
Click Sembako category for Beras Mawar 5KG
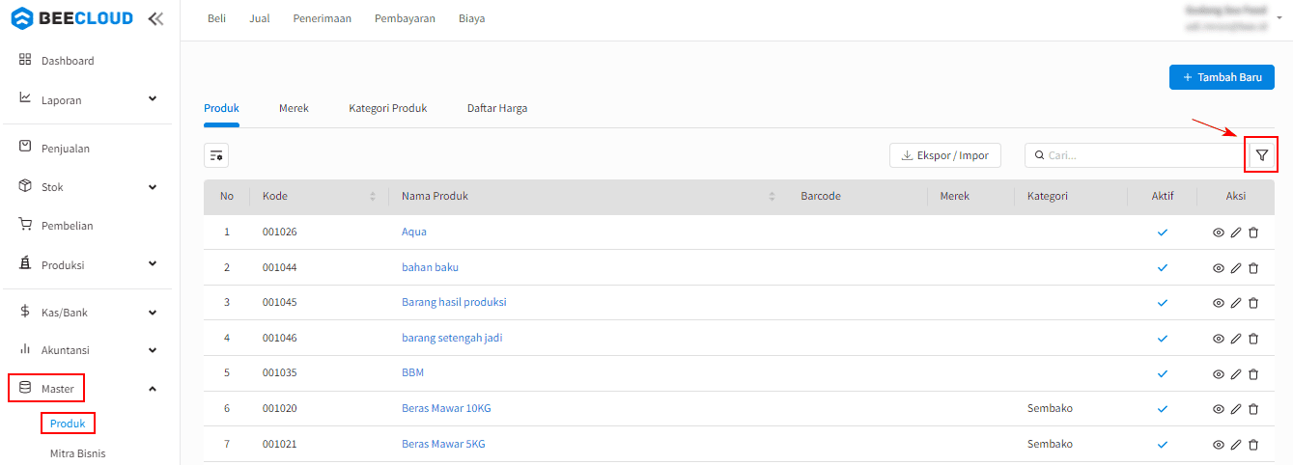pos(1050,445)
